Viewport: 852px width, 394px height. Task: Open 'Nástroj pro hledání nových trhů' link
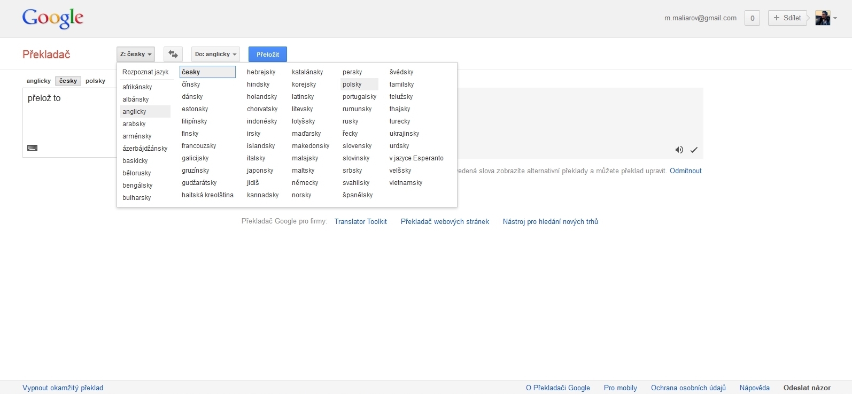pos(551,222)
